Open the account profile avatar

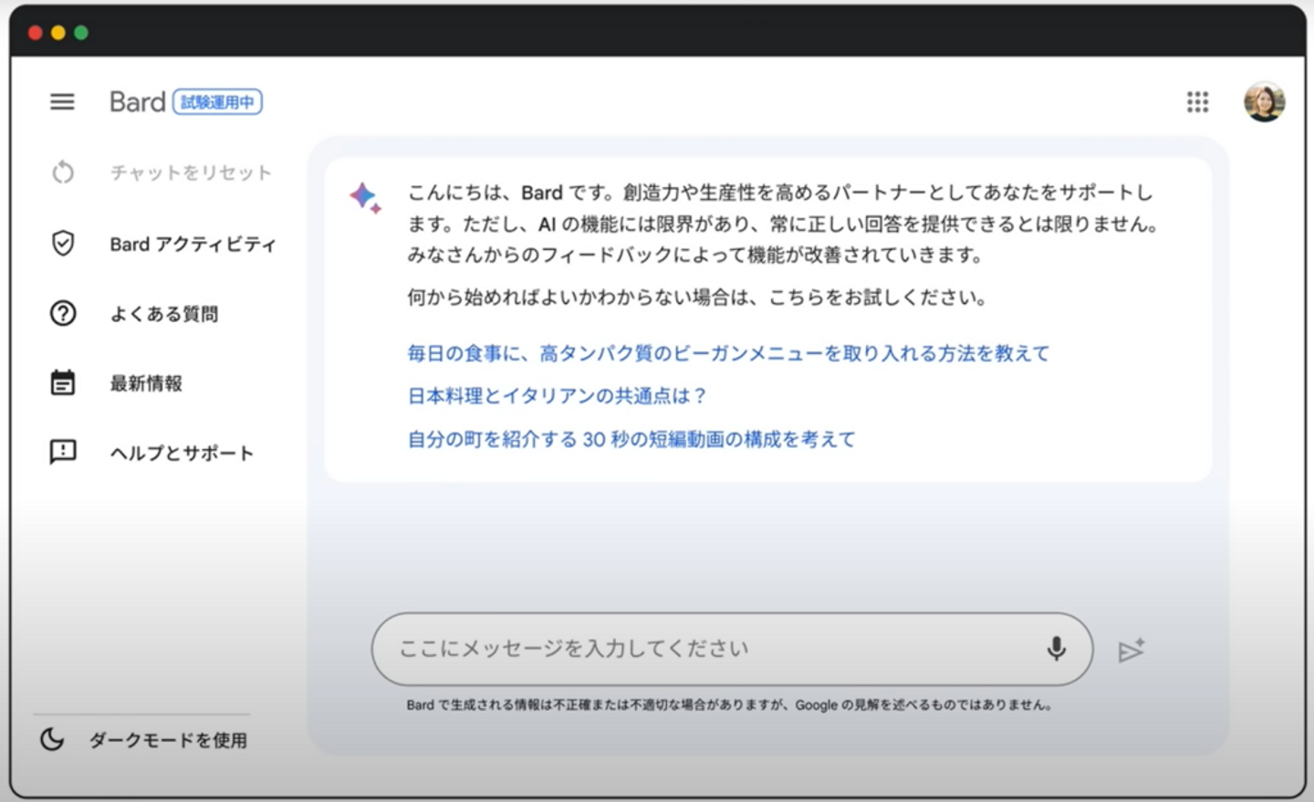point(1265,101)
